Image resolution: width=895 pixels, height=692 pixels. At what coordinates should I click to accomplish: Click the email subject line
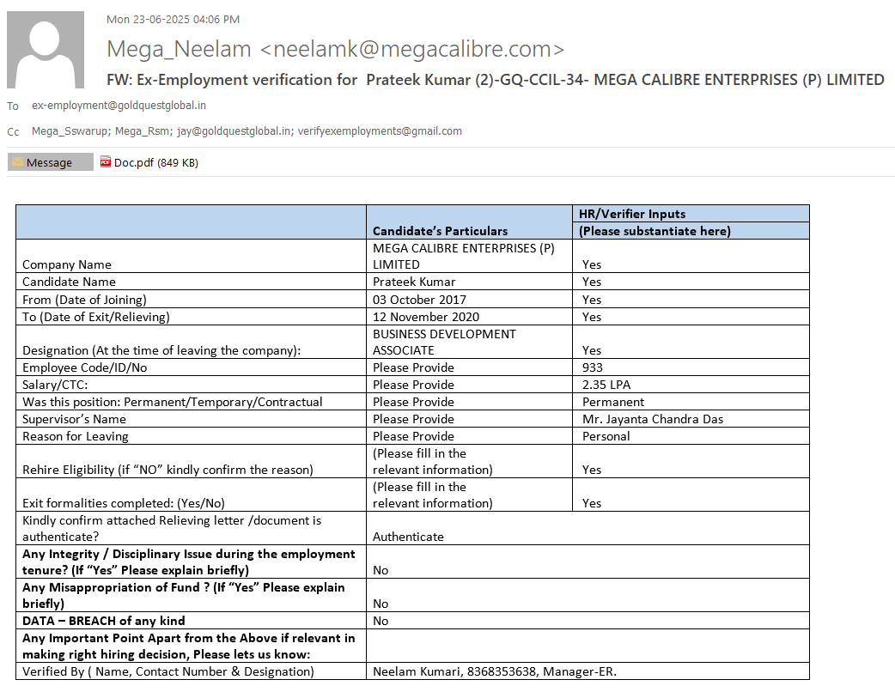[496, 79]
